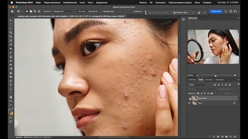Select the Clone Stamp tool
The width and height of the screenshot is (248, 139).
coord(11,57)
